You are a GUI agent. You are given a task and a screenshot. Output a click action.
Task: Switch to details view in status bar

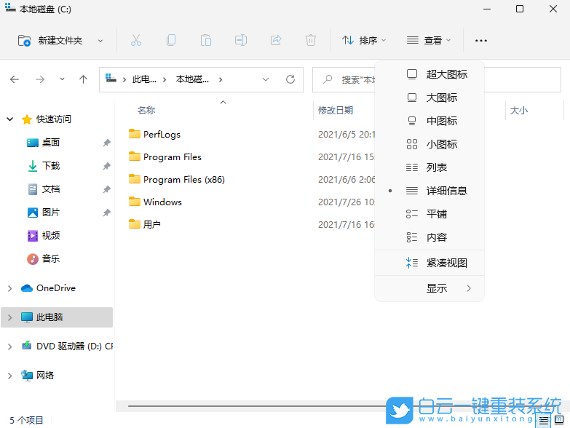[544, 421]
